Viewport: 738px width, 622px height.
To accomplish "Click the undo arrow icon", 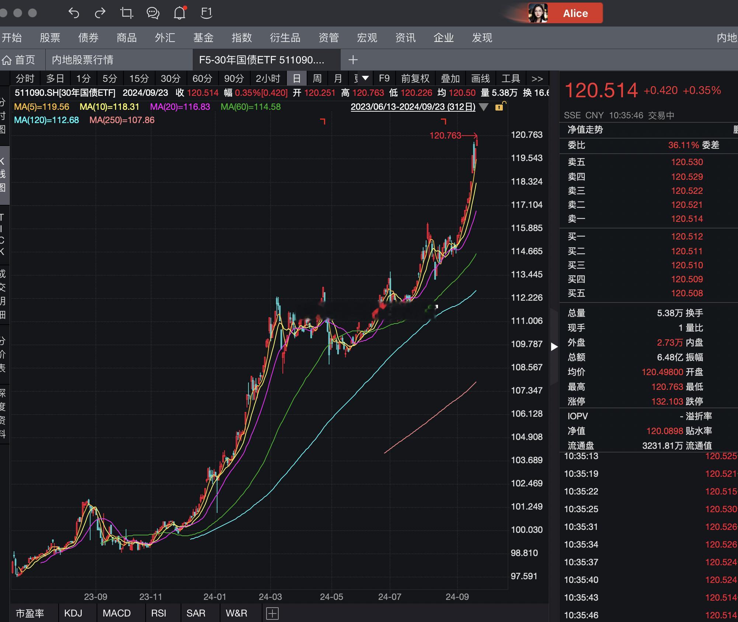I will tap(74, 13).
